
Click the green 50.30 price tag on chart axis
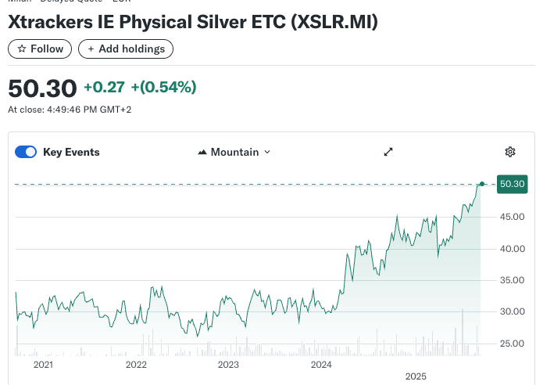click(x=512, y=184)
